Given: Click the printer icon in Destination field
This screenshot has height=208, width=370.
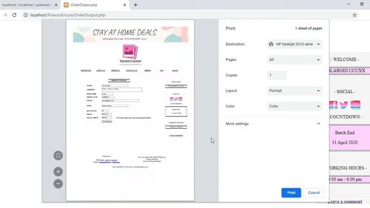Looking at the screenshot, I should tap(271, 44).
